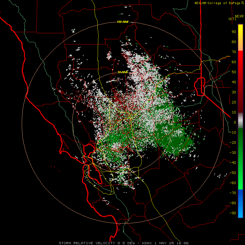Click the -70 knot scale label
Viewport: 245px width, 245px height.
(x=233, y=193)
